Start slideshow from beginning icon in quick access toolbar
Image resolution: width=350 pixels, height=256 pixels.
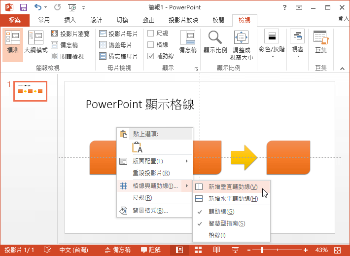point(72,7)
